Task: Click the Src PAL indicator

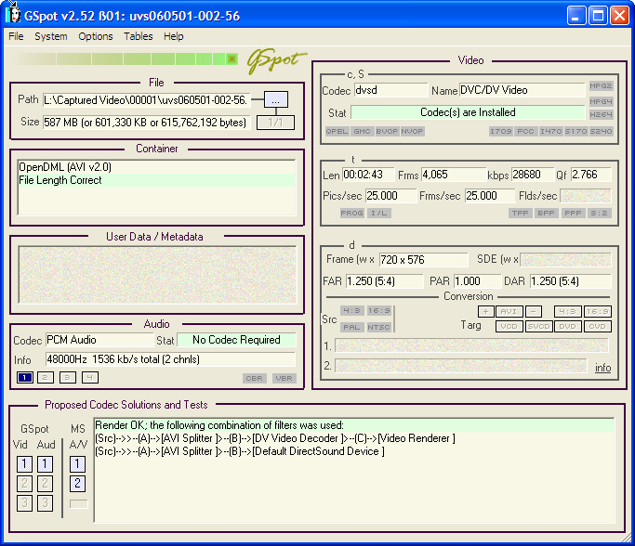Action: 352,327
